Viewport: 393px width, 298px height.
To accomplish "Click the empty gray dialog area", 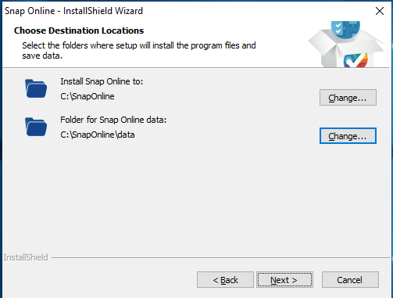I will (x=195, y=198).
